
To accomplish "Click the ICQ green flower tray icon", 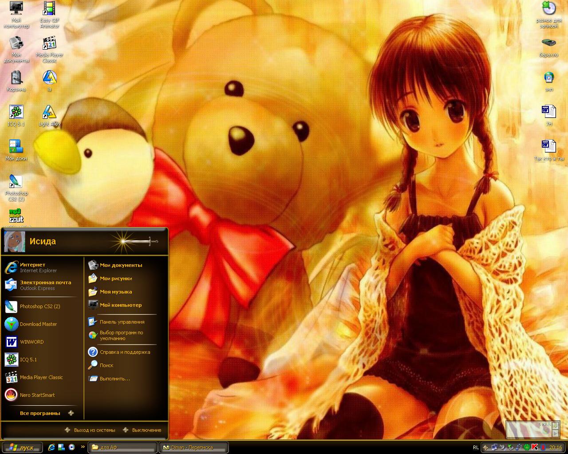I will (527, 447).
